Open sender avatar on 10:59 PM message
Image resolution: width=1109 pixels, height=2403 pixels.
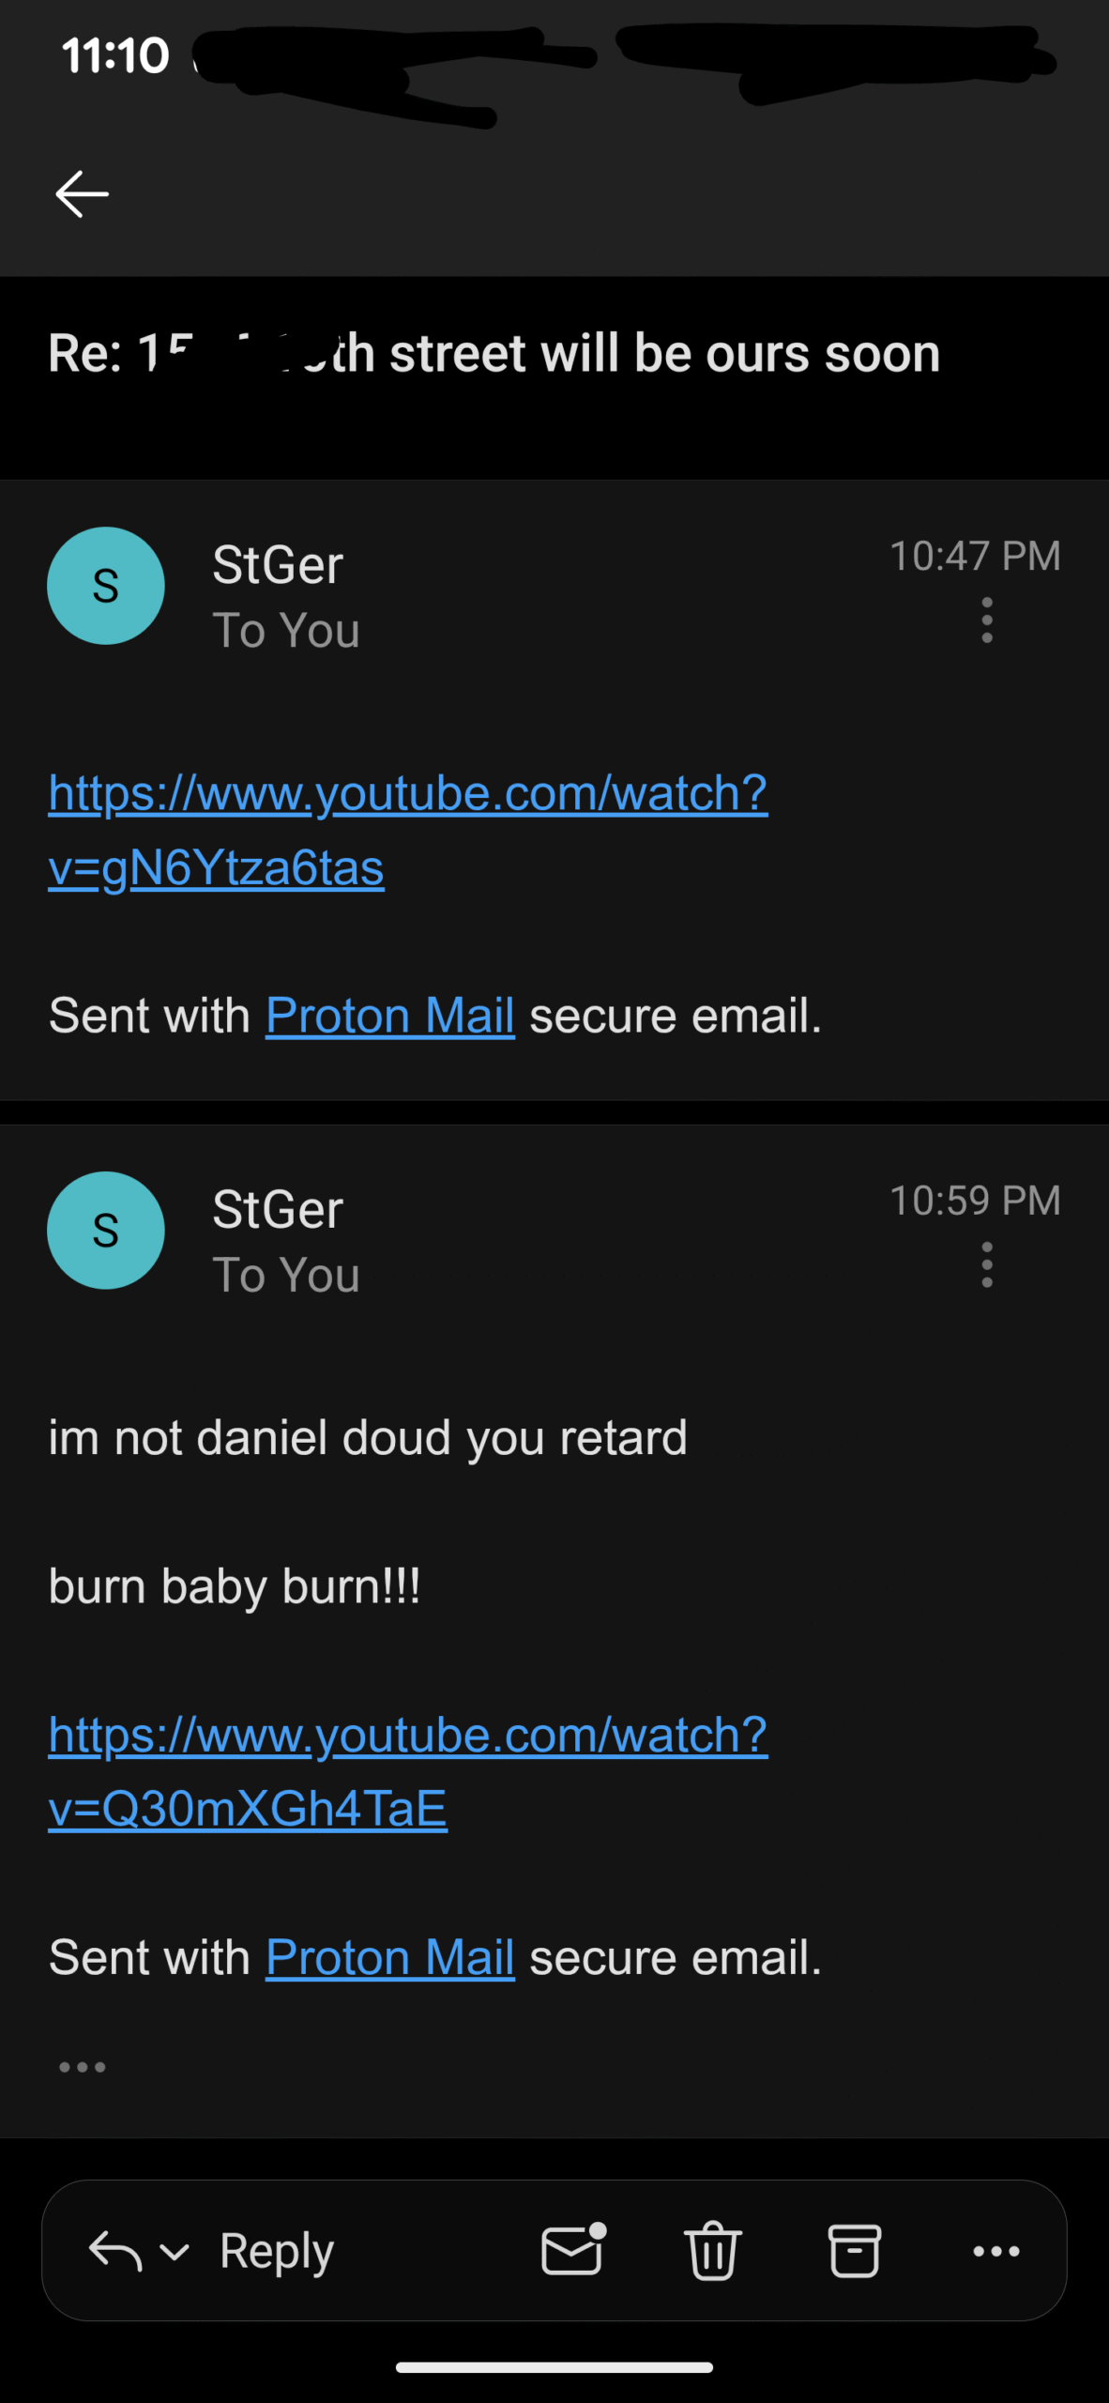106,1231
